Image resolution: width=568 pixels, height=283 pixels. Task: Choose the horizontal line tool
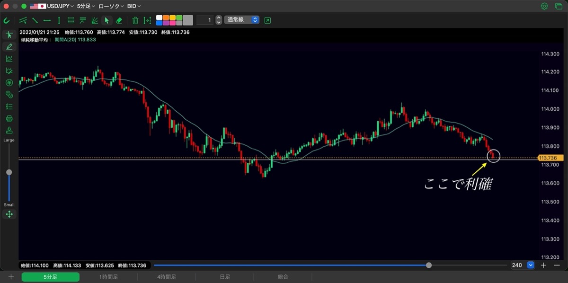point(47,20)
